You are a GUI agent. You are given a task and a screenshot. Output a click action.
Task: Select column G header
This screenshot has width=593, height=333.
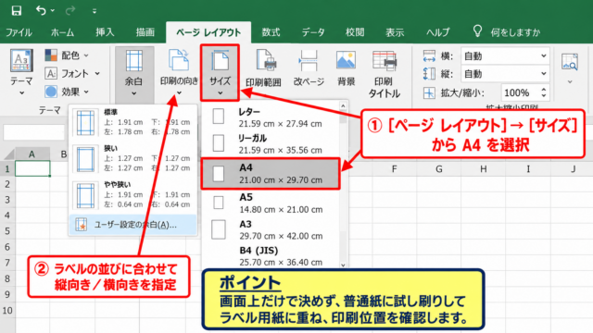438,168
